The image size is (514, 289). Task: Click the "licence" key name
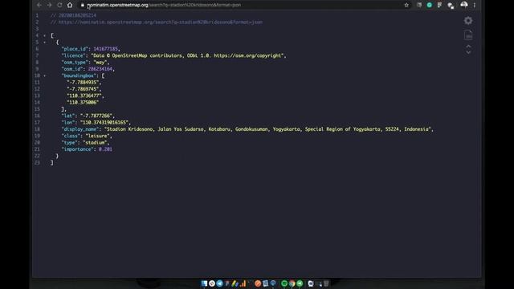pyautogui.click(x=73, y=55)
